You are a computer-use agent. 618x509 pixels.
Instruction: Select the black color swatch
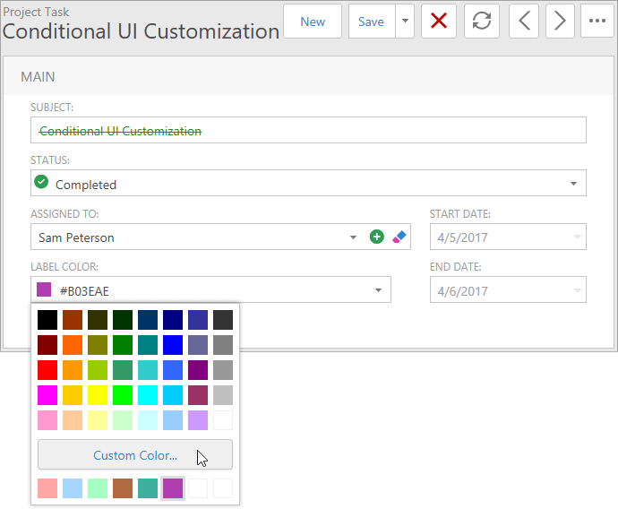[x=47, y=320]
